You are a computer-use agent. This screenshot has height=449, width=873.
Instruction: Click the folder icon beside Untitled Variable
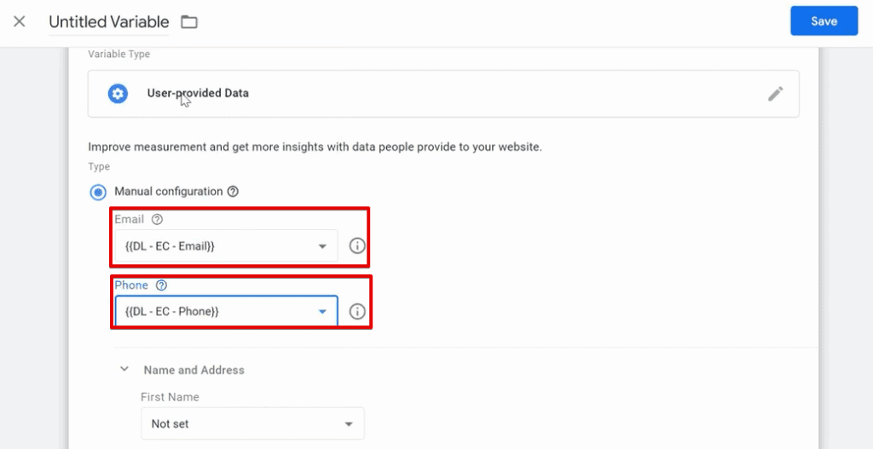[x=189, y=22]
